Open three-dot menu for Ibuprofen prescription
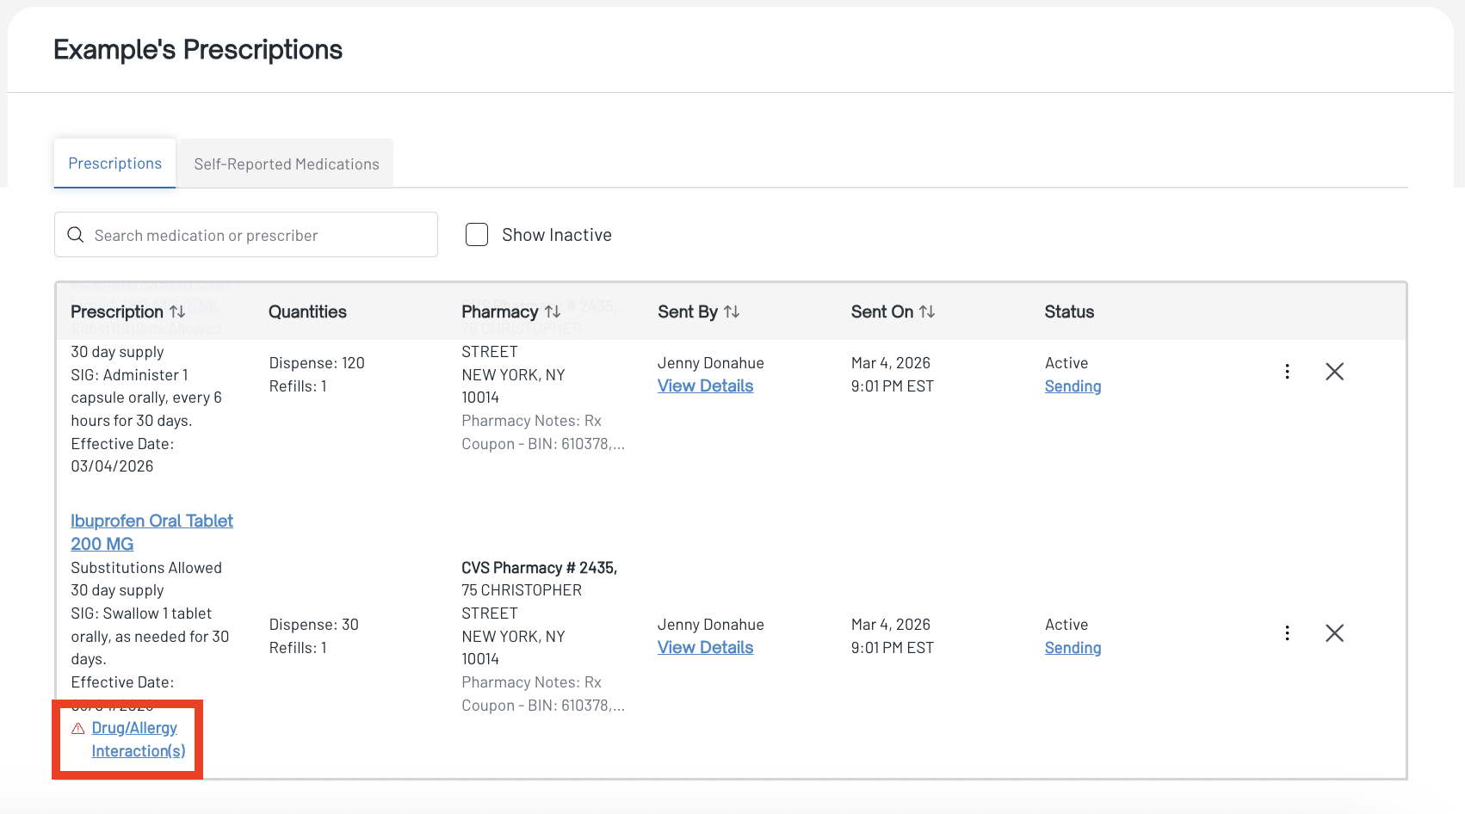 (x=1287, y=633)
